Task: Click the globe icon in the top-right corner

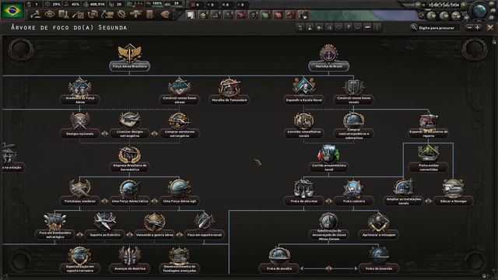Action: [x=479, y=10]
